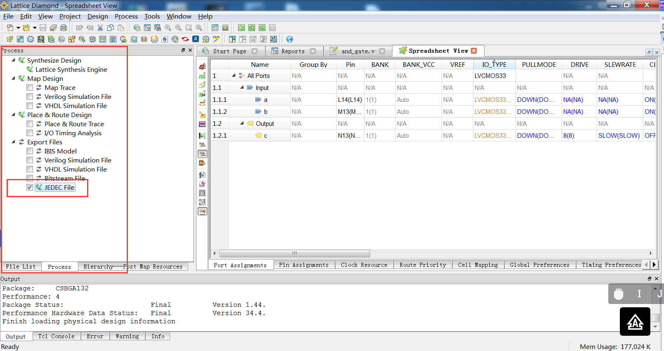Screen dimensions: 664x351
Task: Click the Find binoculars icon
Action: coord(158,28)
